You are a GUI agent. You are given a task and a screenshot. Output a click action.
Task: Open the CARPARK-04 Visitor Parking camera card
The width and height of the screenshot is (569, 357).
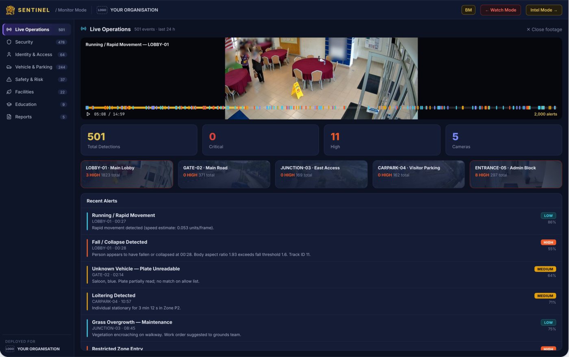pyautogui.click(x=419, y=174)
